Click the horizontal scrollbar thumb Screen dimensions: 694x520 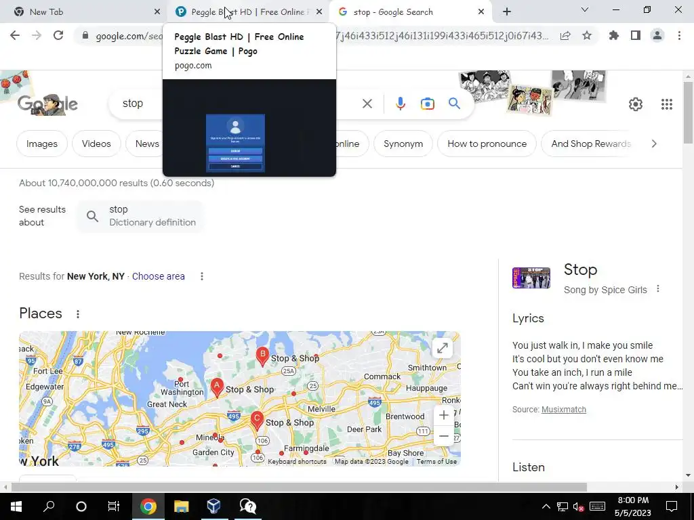coord(299,487)
